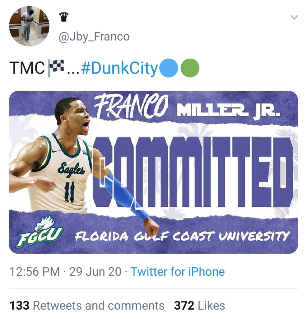Open the @Jby_Franco profile handle
307x319 pixels.
click(x=94, y=37)
